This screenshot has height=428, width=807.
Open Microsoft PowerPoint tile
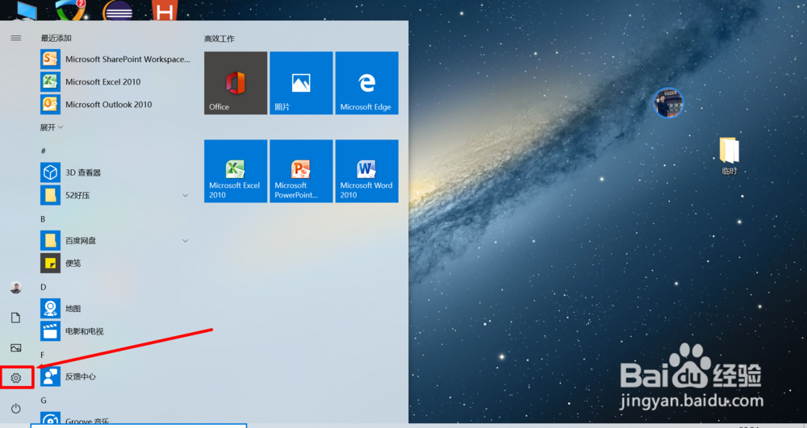point(301,171)
